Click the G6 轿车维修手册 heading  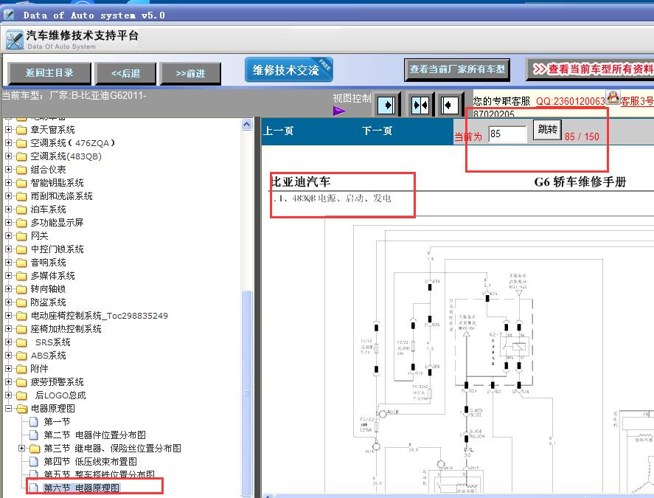[x=580, y=182]
